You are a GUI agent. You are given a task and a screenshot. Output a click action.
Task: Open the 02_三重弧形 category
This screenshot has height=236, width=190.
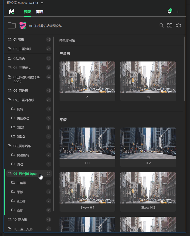[28, 49]
